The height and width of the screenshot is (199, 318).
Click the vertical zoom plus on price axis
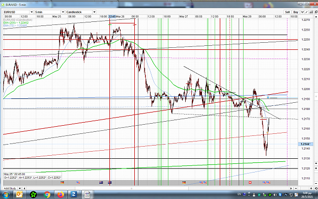pyautogui.click(x=316, y=168)
